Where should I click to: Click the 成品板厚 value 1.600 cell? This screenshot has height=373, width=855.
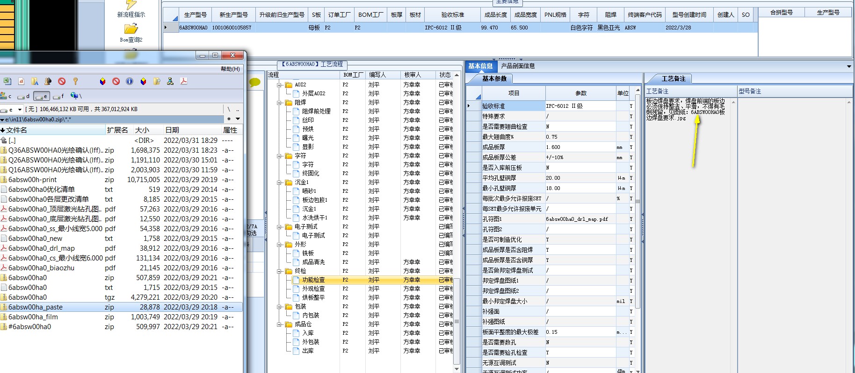pos(580,147)
